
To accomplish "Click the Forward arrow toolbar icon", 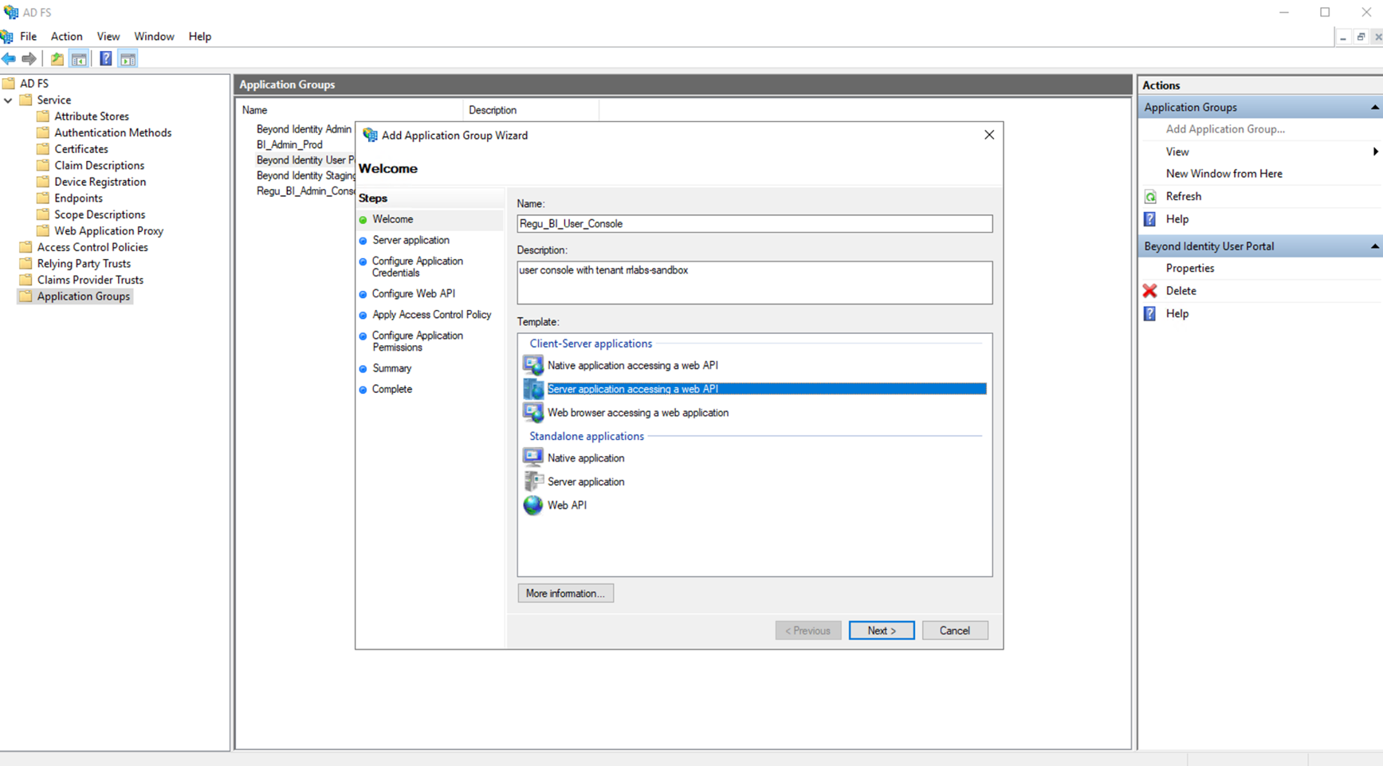I will [29, 59].
